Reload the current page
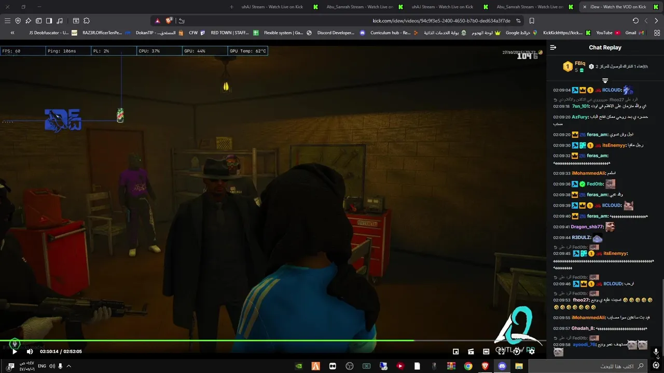 pos(635,21)
